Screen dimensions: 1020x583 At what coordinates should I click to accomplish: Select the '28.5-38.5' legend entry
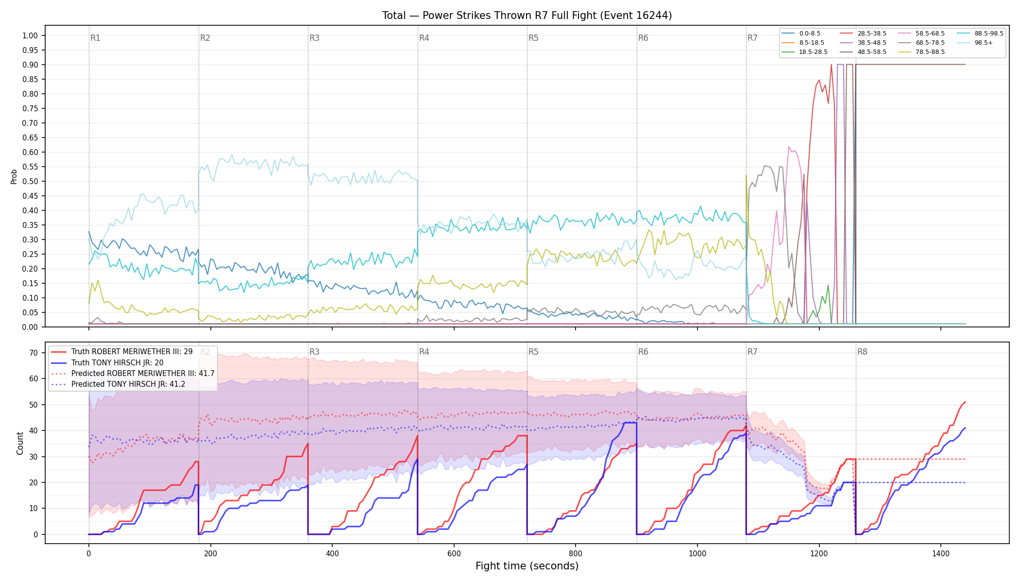pyautogui.click(x=863, y=34)
